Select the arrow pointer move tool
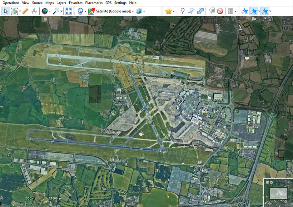 (6, 11)
